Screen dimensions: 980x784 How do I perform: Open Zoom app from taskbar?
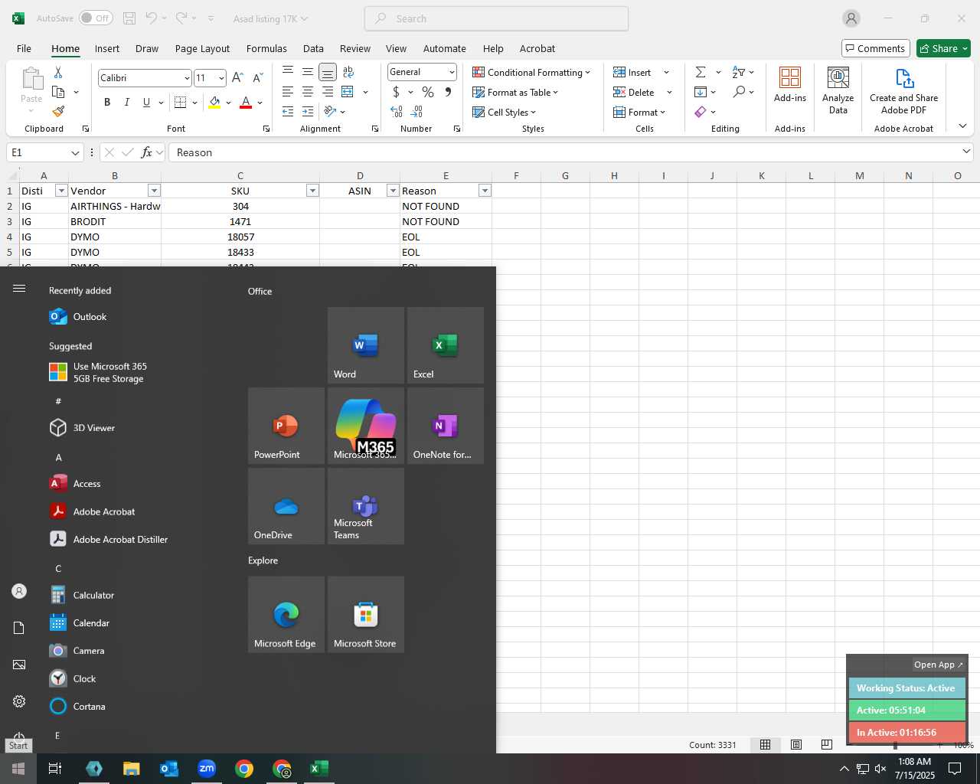207,769
